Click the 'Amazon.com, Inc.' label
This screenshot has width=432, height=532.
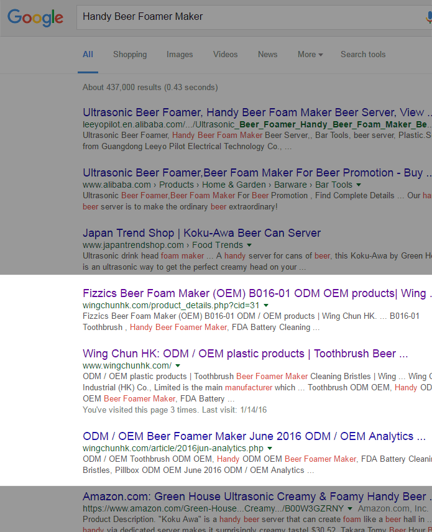click(x=393, y=508)
